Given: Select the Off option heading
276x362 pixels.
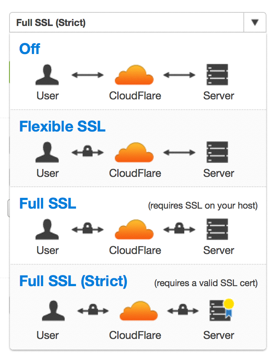Looking at the screenshot, I should click(x=30, y=49).
